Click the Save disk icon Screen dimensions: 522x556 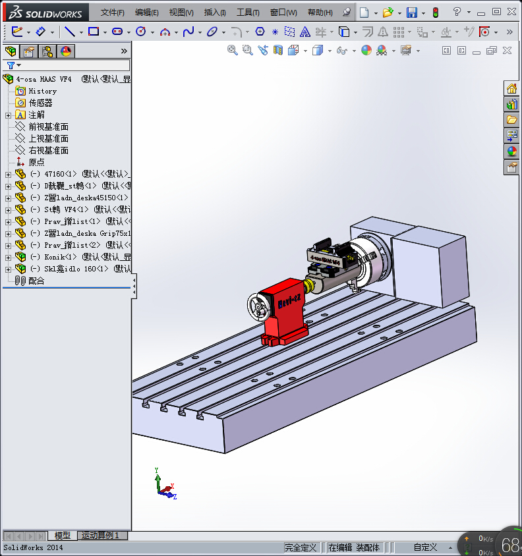412,13
